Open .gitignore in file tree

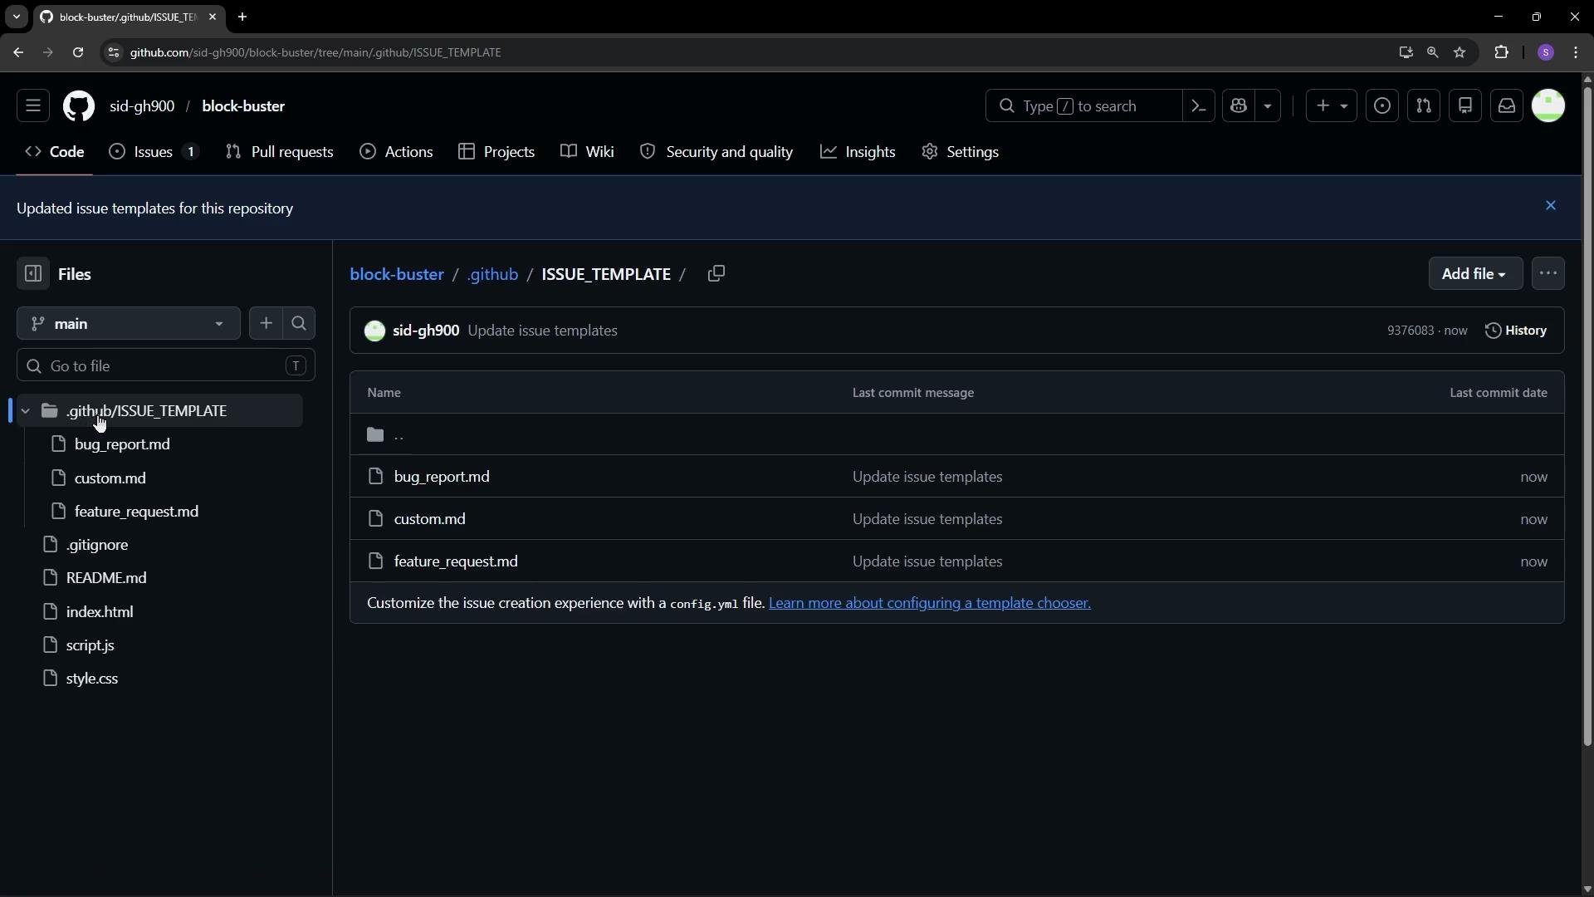click(97, 545)
